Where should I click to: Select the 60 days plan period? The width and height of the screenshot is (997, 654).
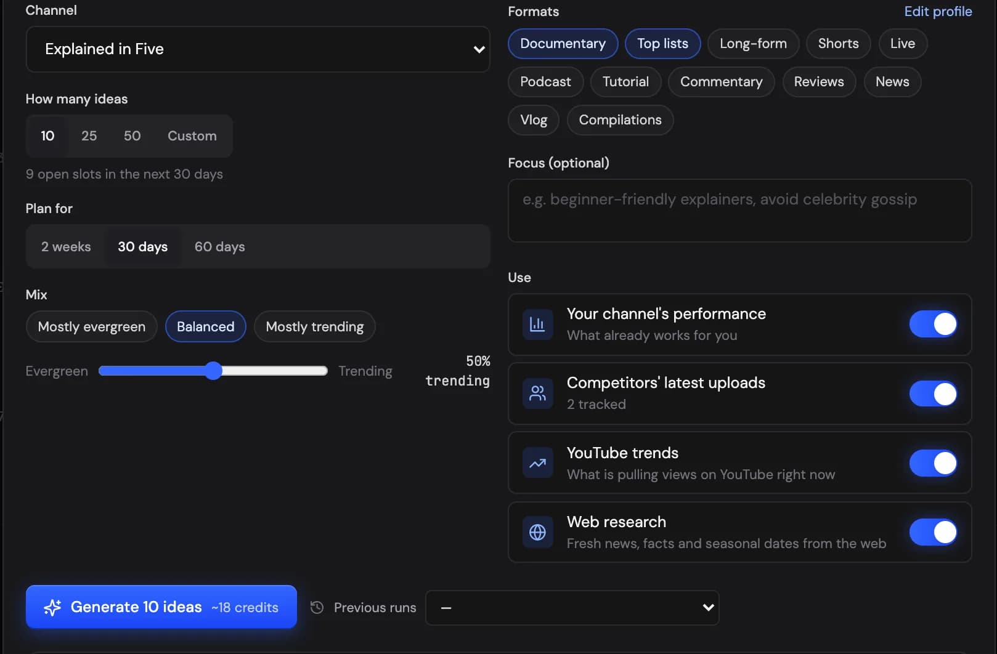pos(220,247)
